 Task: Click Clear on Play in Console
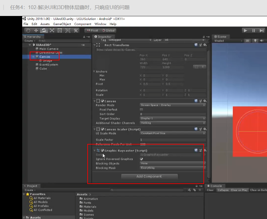pos(239,190)
